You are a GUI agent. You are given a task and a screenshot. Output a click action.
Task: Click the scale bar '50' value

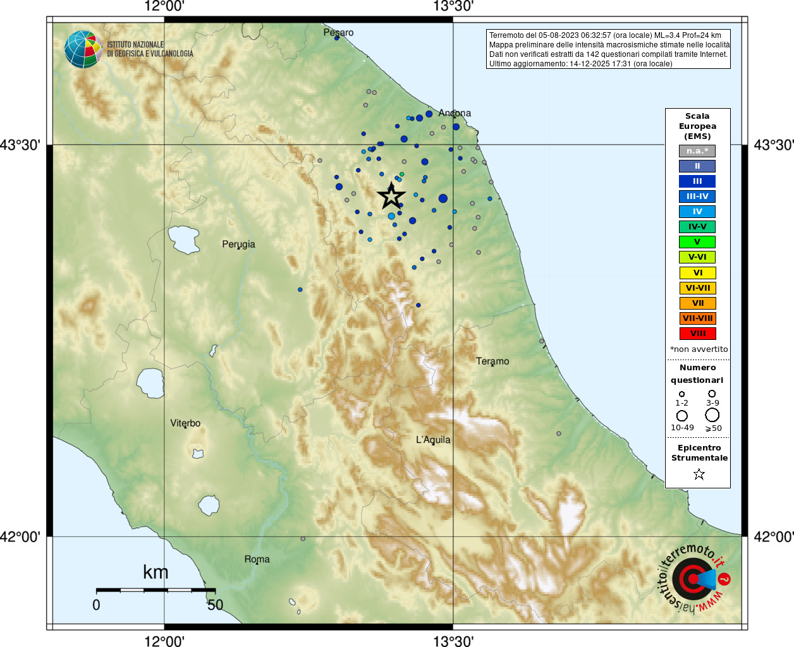point(215,605)
